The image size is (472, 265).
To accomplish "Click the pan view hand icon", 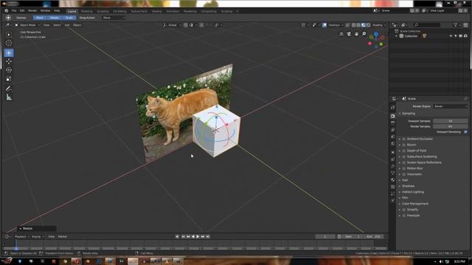I will click(356, 34).
